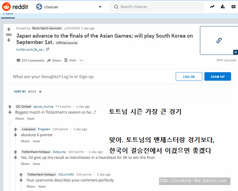Upvote the Japan Asian Games post
The image size is (238, 191).
9,29
